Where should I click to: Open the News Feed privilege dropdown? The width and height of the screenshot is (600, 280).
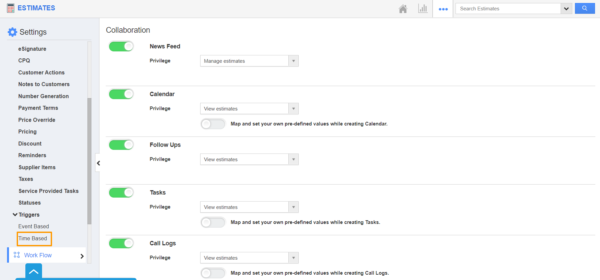[249, 61]
